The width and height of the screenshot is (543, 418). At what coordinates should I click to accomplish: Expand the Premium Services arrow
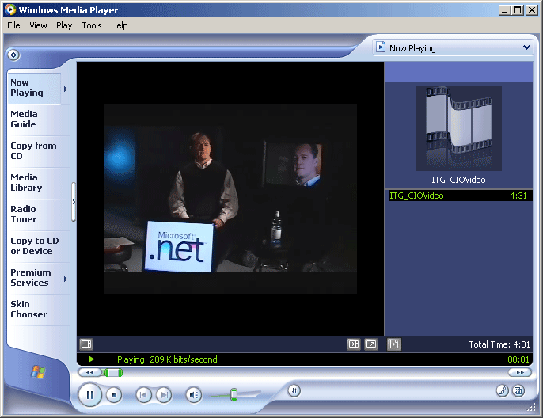pyautogui.click(x=66, y=279)
